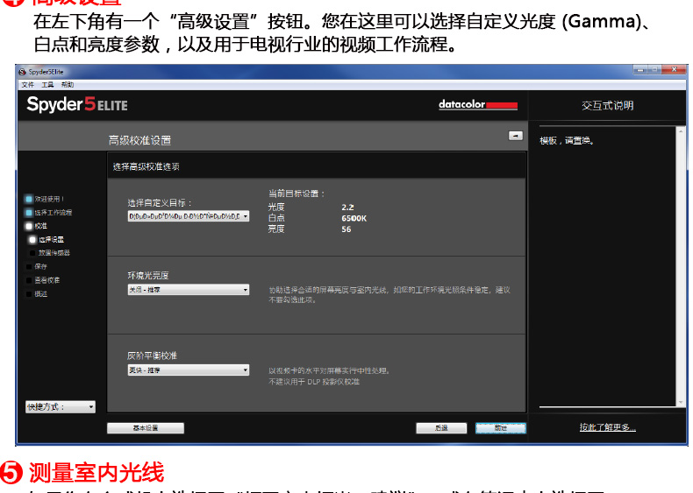The image size is (693, 493).
Task: Click the 不建议用于 DLP 投影仪校准 note
Action: coord(314,382)
